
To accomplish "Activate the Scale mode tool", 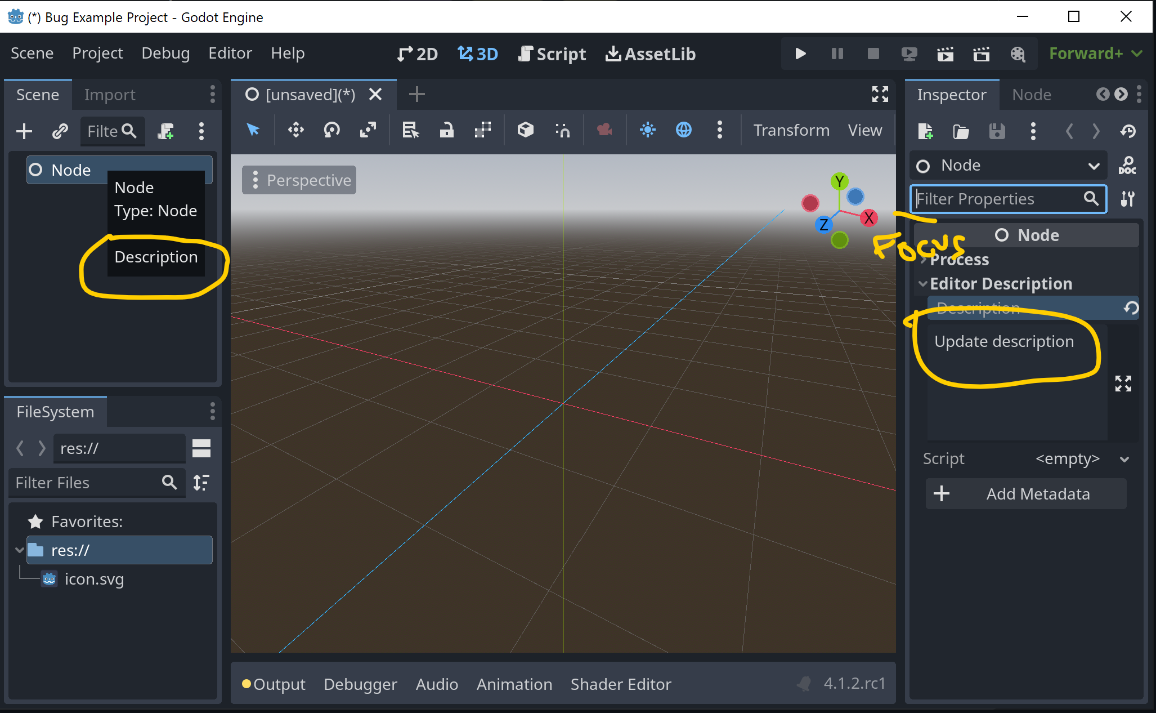I will coord(368,130).
